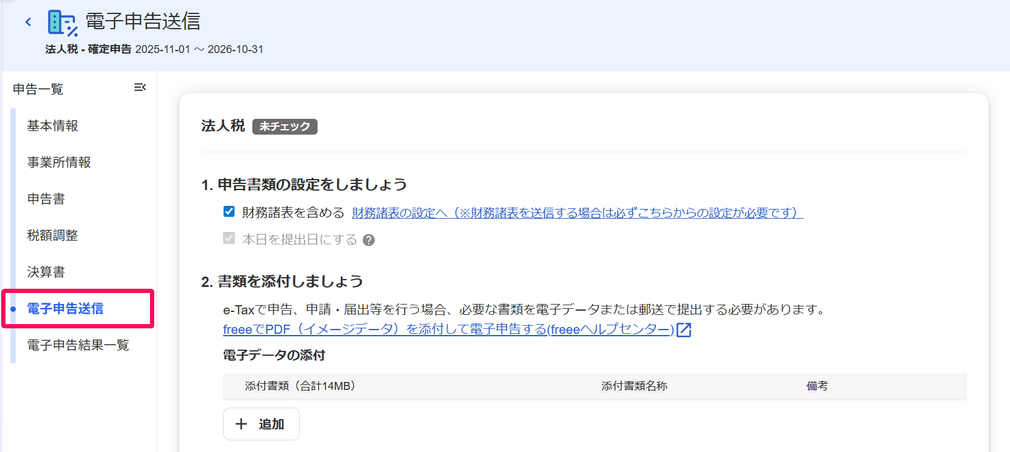This screenshot has width=1010, height=452.
Task: Open the help icon beside 本日を提出日にする
Action: [x=369, y=240]
